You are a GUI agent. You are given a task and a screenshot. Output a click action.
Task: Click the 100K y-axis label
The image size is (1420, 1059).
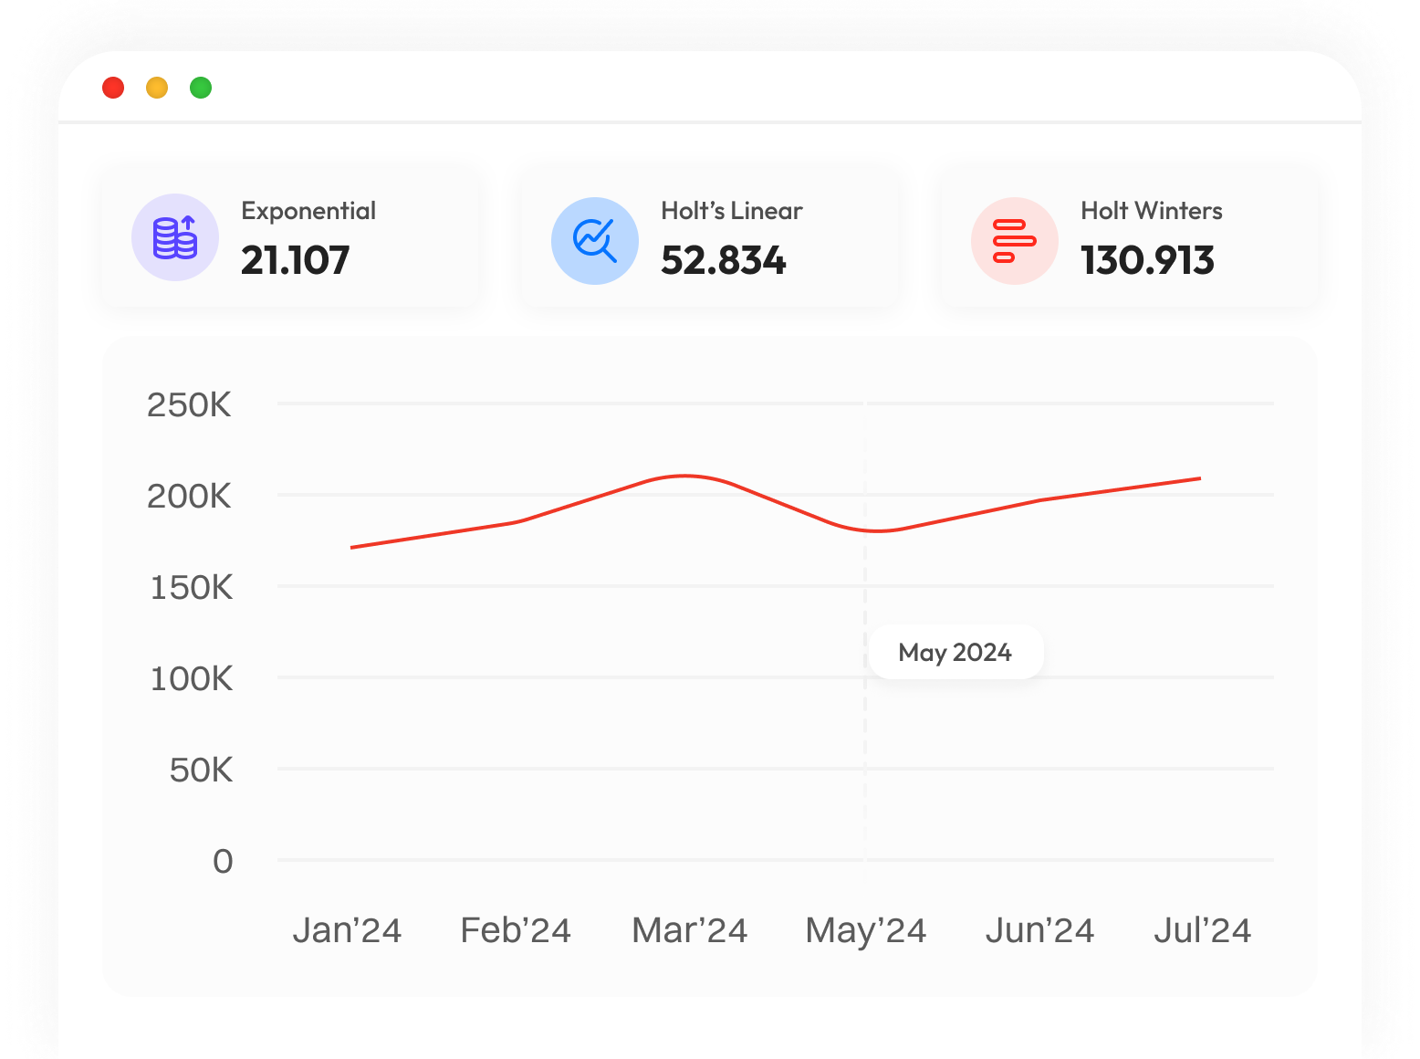[192, 678]
